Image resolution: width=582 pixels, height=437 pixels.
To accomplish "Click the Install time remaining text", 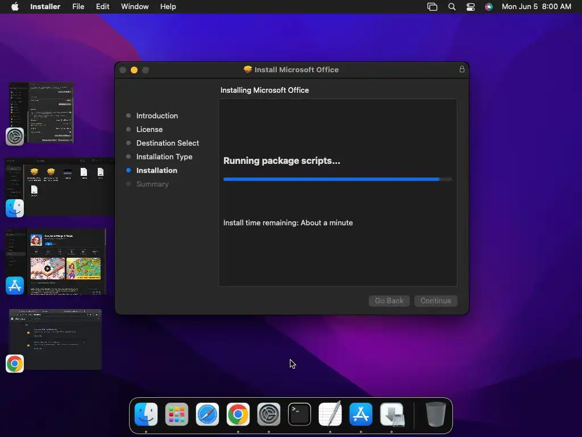I will 288,222.
